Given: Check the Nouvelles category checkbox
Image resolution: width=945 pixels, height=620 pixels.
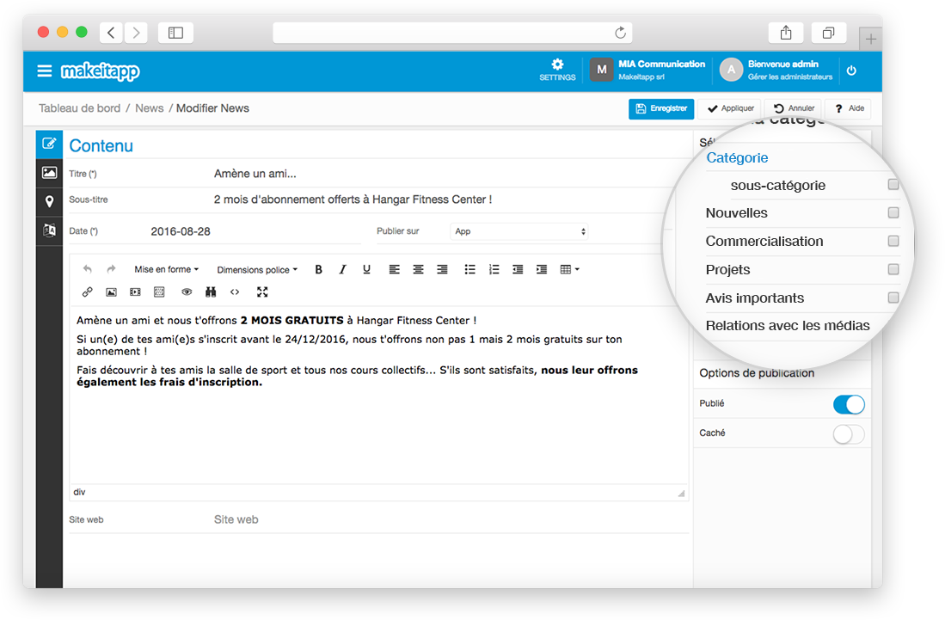Looking at the screenshot, I should click(893, 212).
